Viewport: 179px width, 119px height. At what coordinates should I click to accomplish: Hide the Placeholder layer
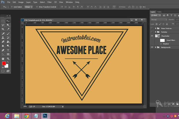[x=152, y=36]
